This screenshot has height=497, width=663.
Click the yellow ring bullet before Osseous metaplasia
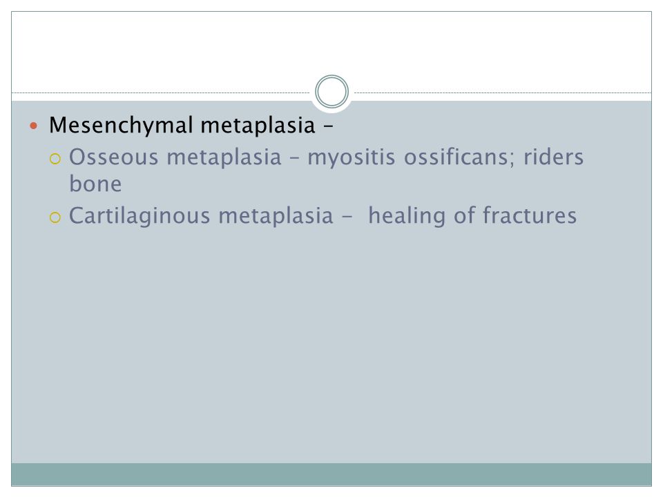55,159
